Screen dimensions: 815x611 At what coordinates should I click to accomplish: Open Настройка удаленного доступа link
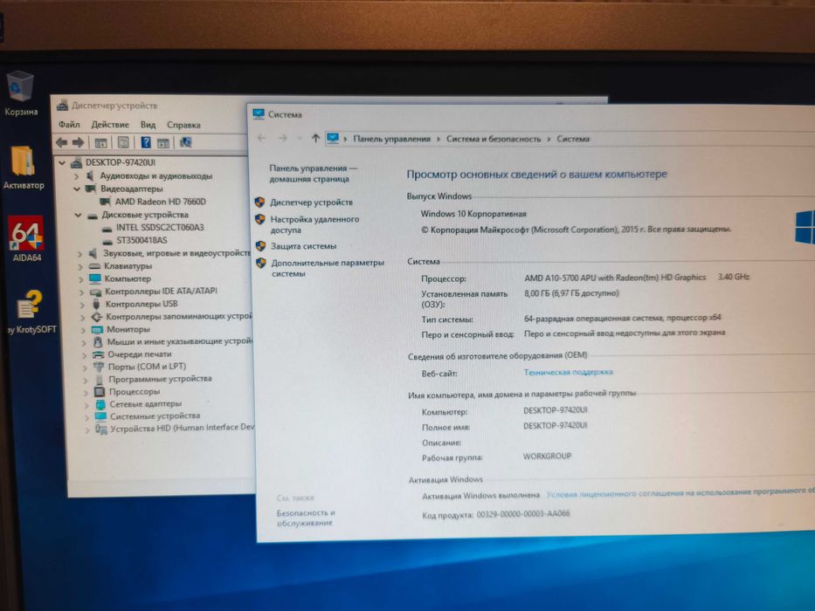[314, 224]
